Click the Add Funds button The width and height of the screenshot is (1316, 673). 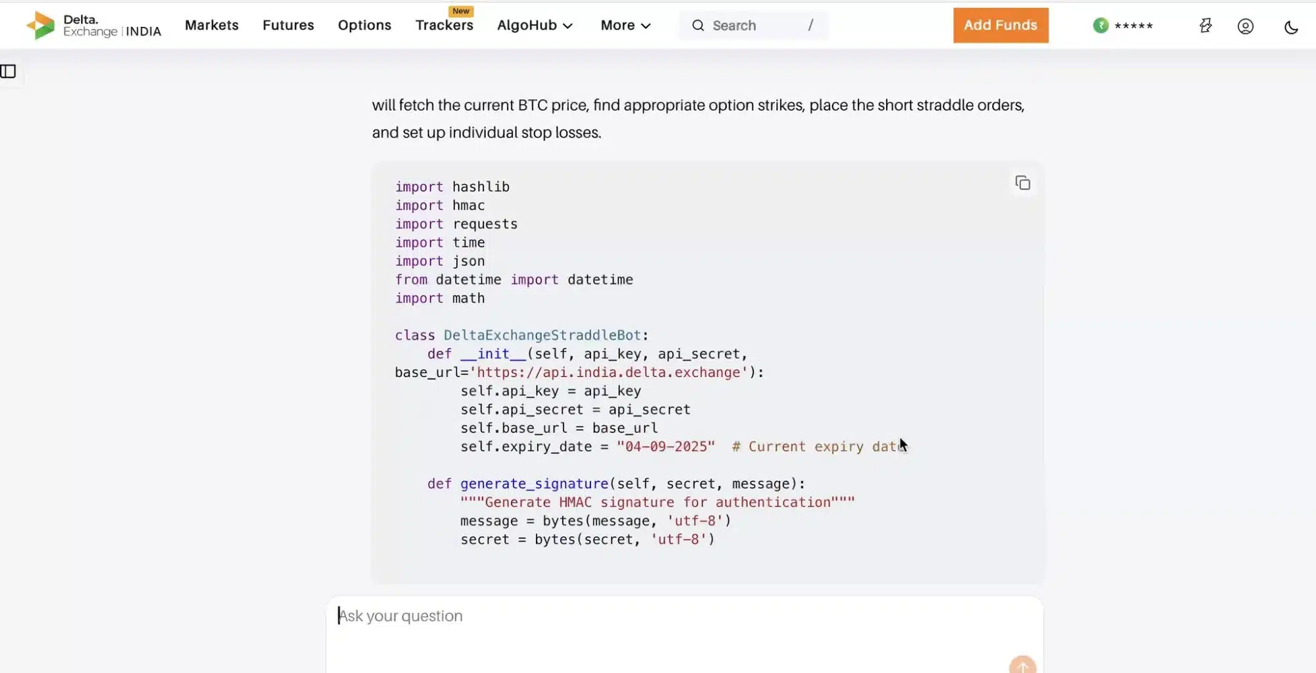point(1000,25)
